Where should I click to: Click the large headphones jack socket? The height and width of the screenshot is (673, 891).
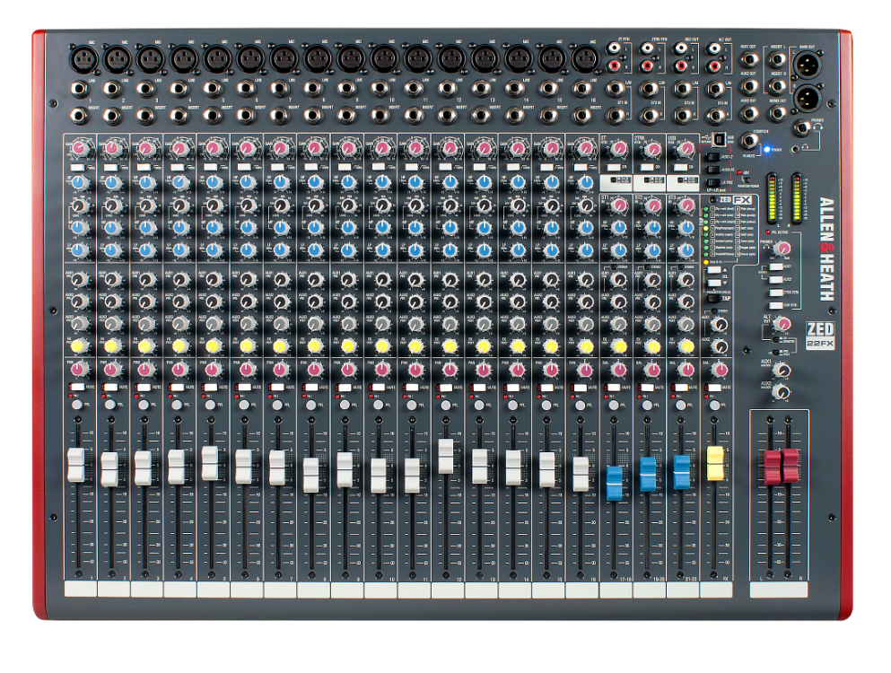(802, 128)
